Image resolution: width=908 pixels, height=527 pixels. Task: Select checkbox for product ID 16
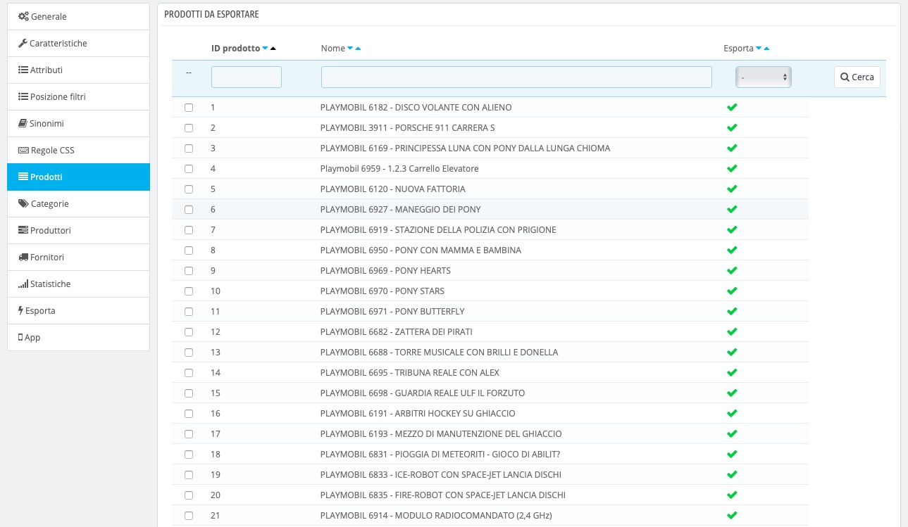point(188,414)
